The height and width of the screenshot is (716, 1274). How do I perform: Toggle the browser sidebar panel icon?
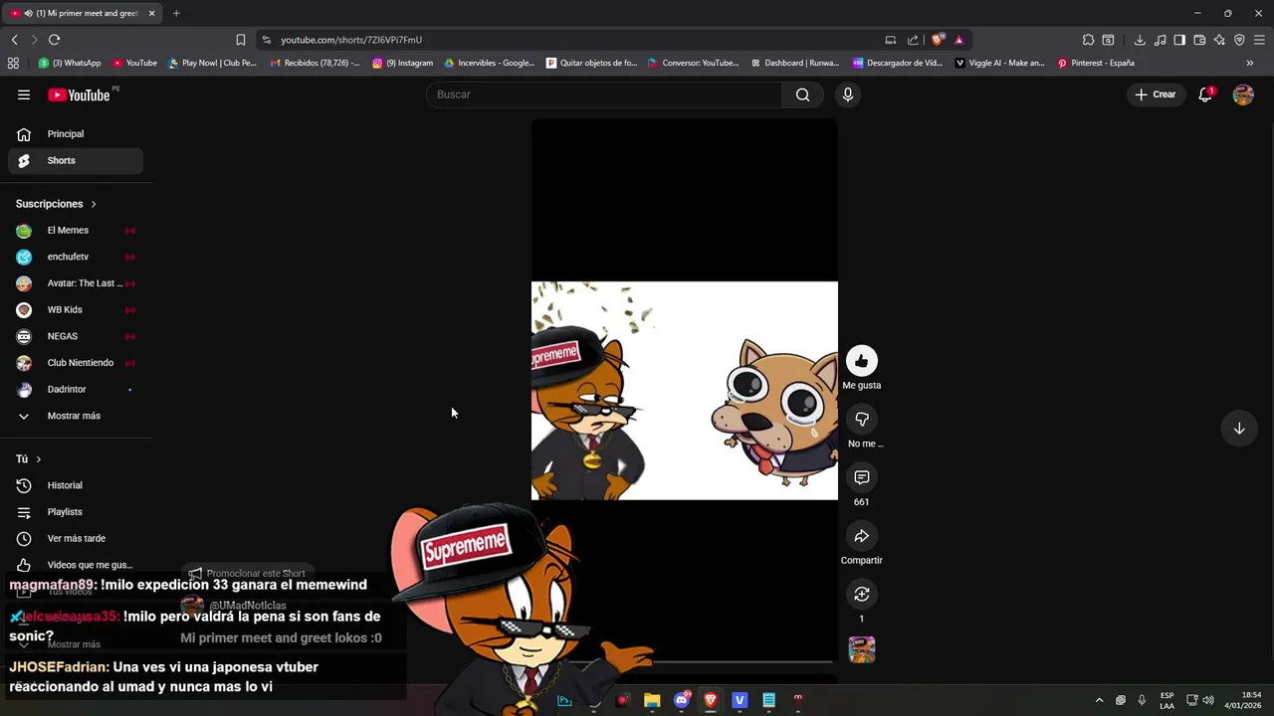(1179, 40)
